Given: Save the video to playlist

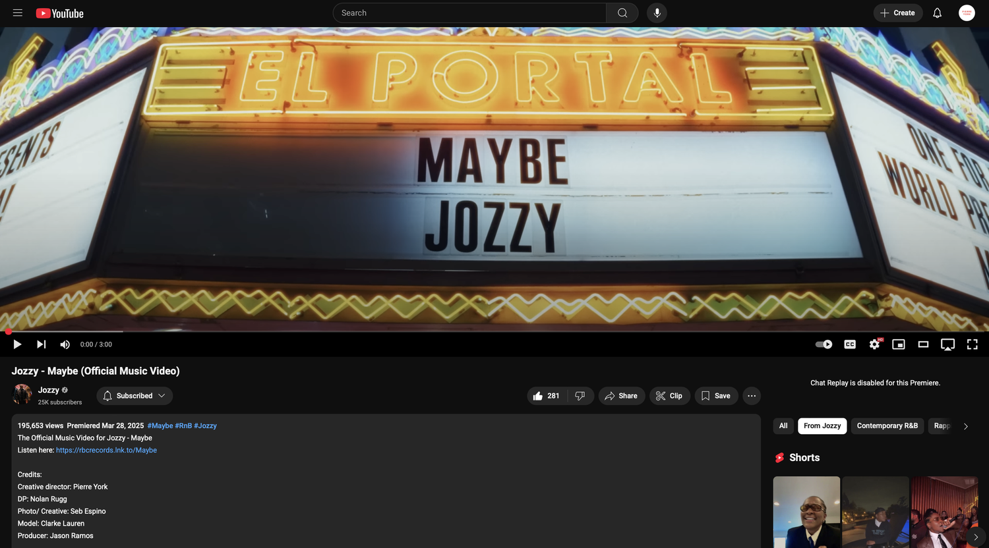Looking at the screenshot, I should point(716,396).
